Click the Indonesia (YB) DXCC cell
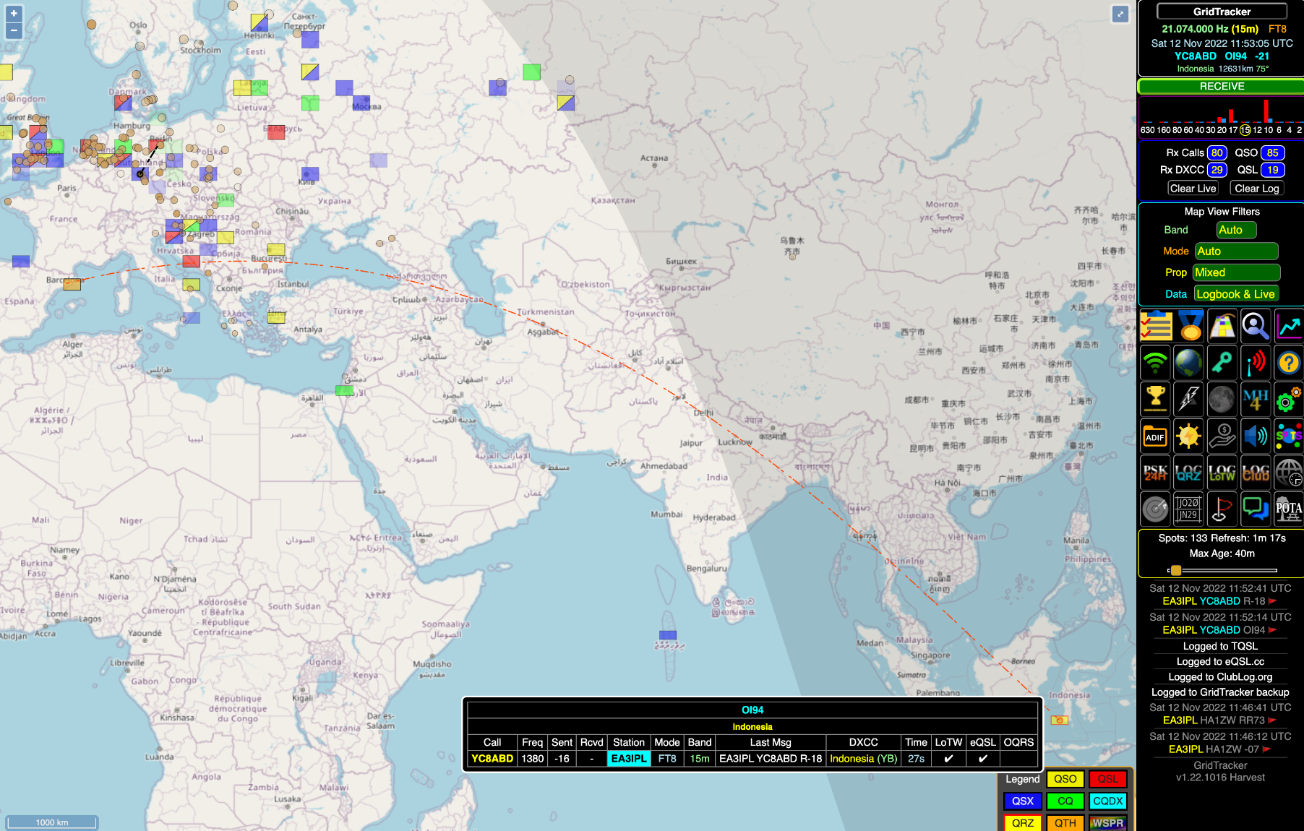 863,758
